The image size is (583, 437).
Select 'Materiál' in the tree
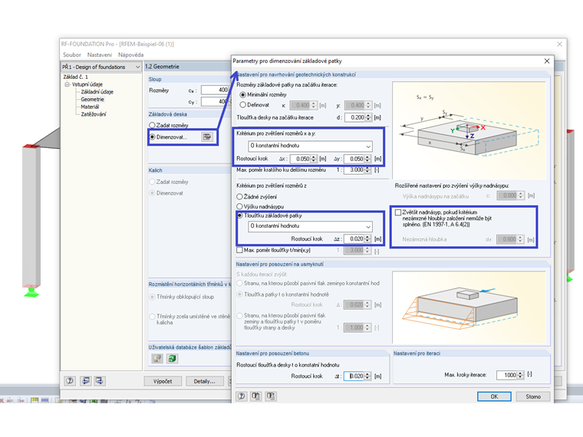(90, 107)
